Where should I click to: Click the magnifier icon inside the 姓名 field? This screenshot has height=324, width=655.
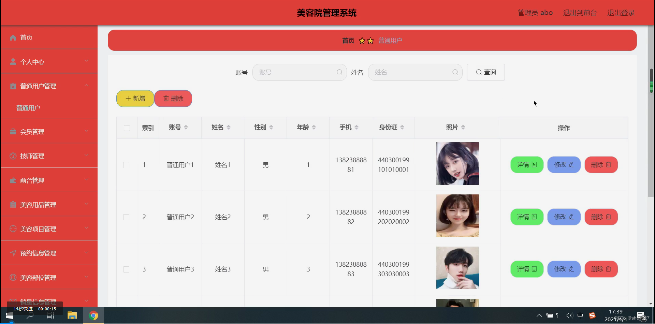pos(455,72)
